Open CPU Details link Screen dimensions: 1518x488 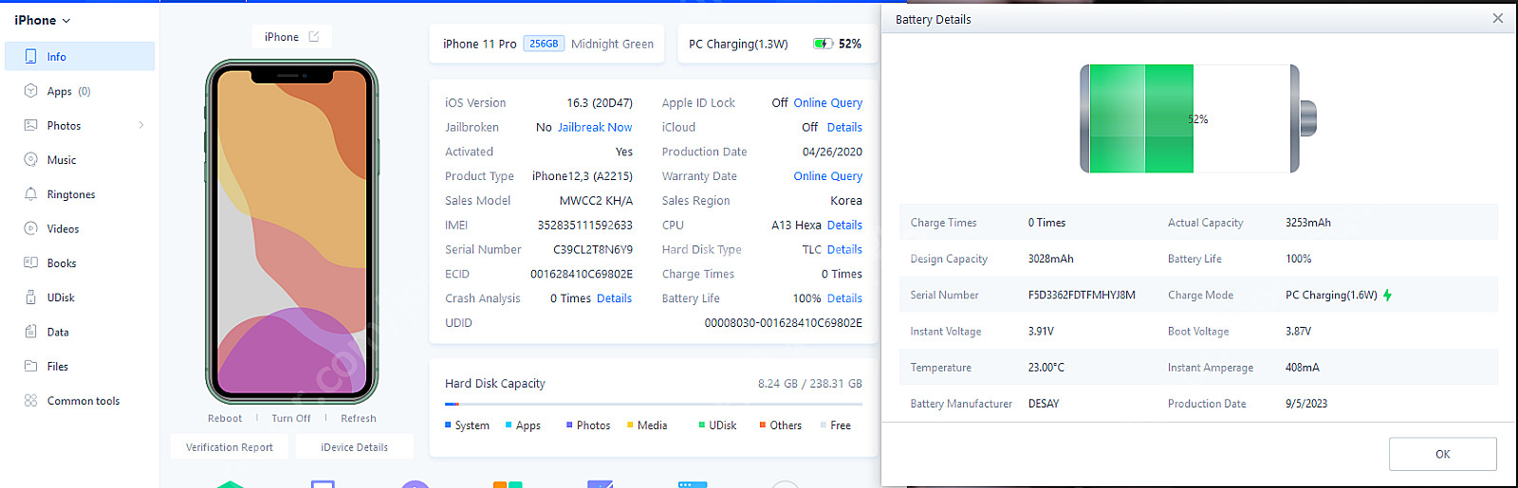pyautogui.click(x=844, y=225)
